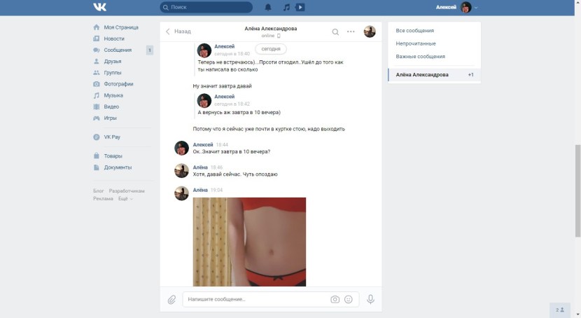The width and height of the screenshot is (581, 318).
Task: Expand the Ещё footer dropdown
Action: pyautogui.click(x=125, y=199)
